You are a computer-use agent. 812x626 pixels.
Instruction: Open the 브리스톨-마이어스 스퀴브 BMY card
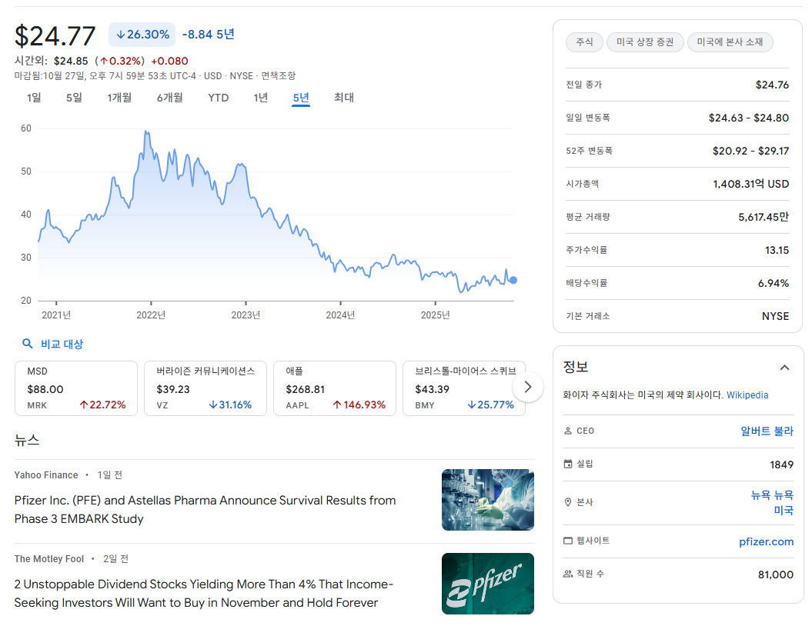point(464,388)
